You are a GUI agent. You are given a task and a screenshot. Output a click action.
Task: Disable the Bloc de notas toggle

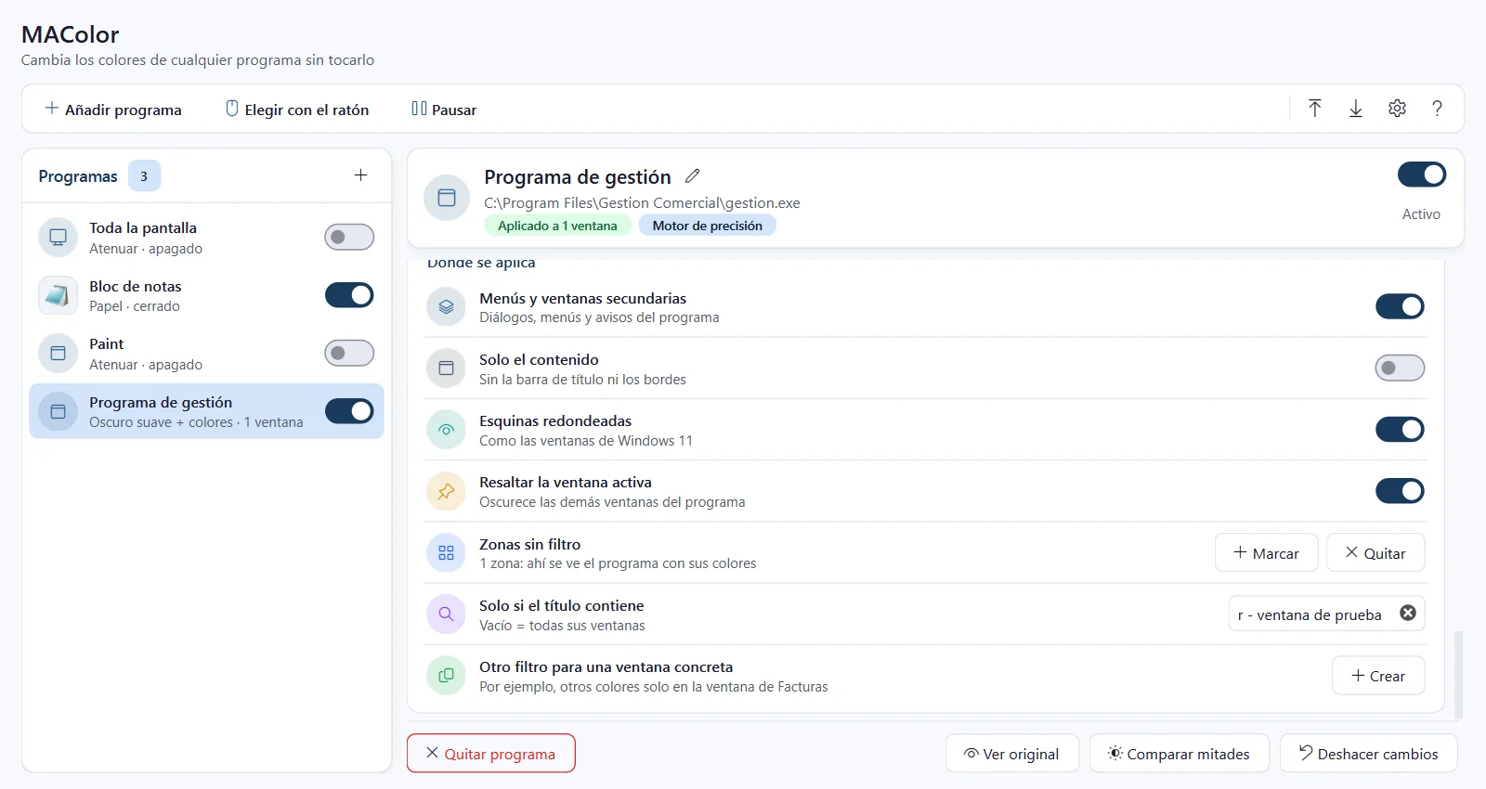pyautogui.click(x=349, y=295)
